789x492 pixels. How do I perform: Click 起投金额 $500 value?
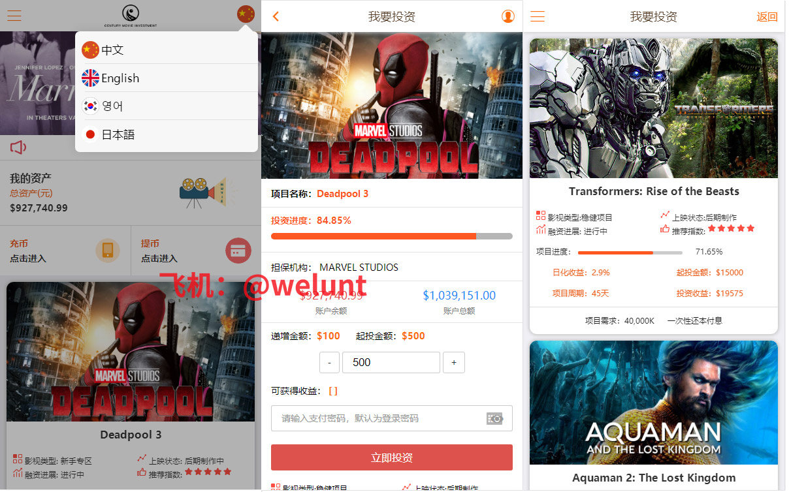(x=413, y=336)
